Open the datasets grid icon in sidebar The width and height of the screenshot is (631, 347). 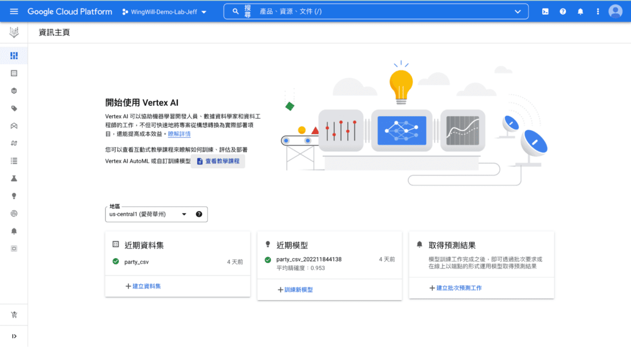pyautogui.click(x=14, y=73)
